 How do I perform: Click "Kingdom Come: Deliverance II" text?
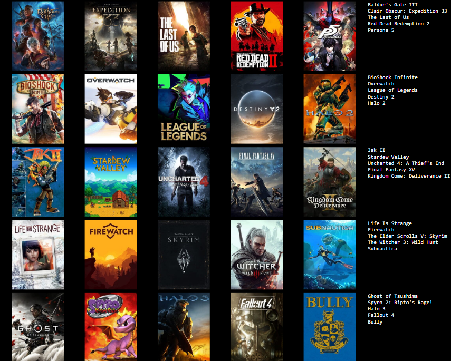point(409,176)
